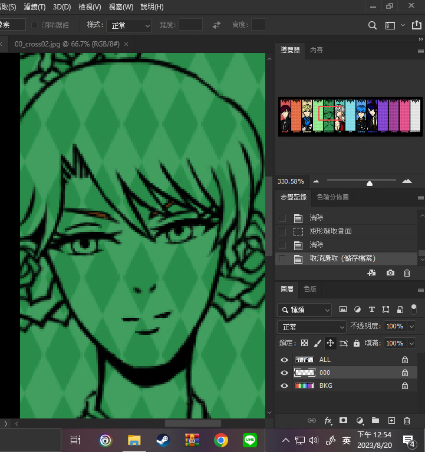Lock transparent pixels icon
The width and height of the screenshot is (425, 452).
[x=304, y=343]
